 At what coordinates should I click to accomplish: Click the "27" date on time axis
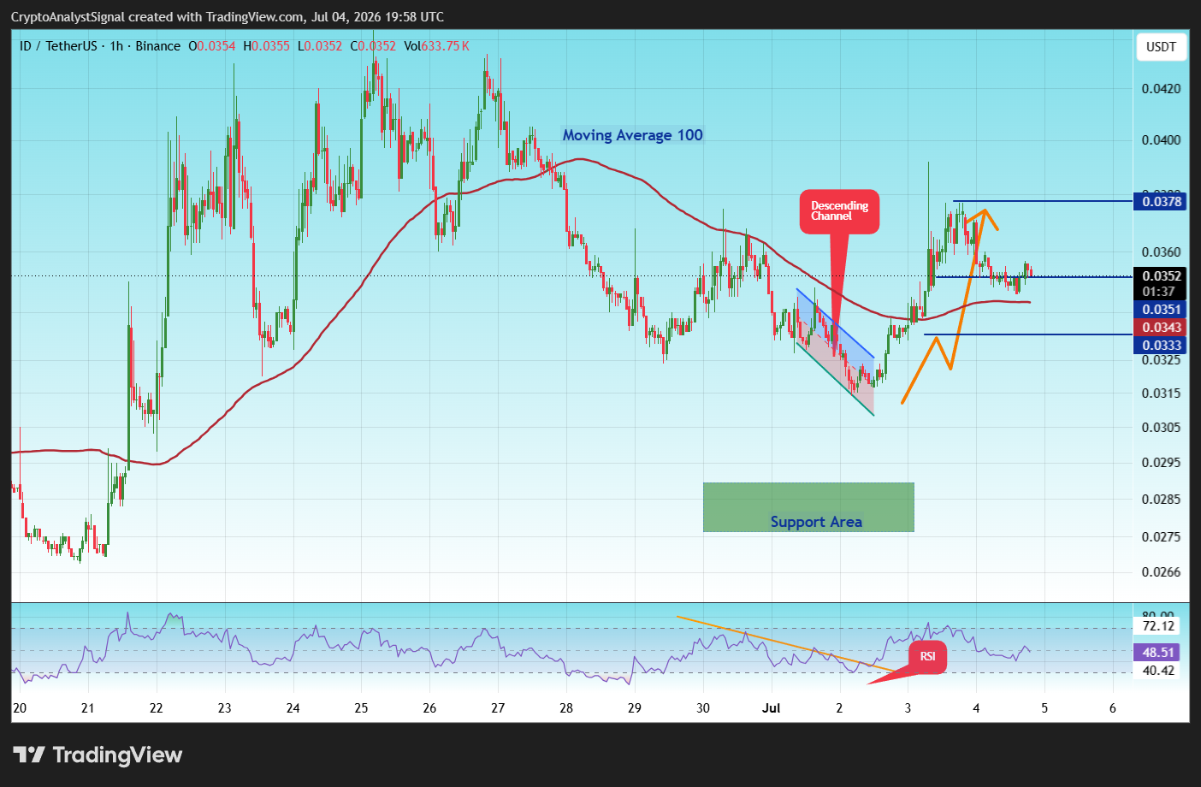498,708
